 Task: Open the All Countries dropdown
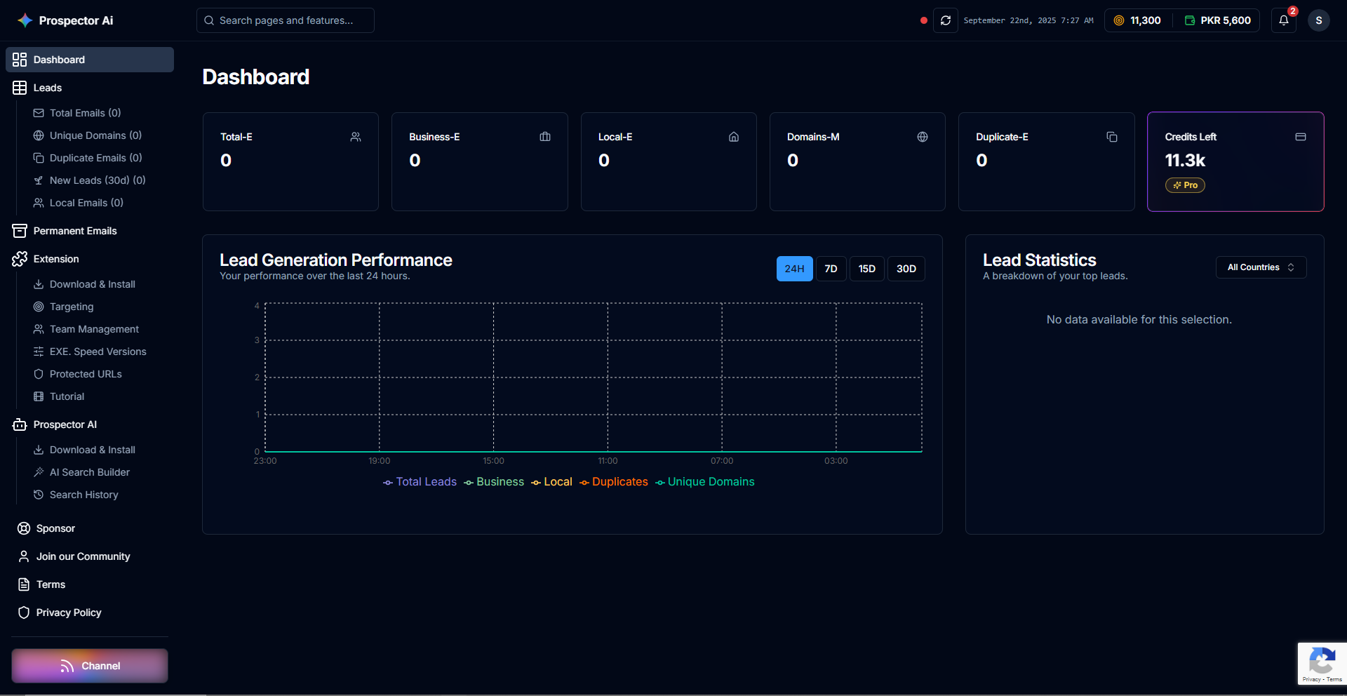tap(1260, 267)
